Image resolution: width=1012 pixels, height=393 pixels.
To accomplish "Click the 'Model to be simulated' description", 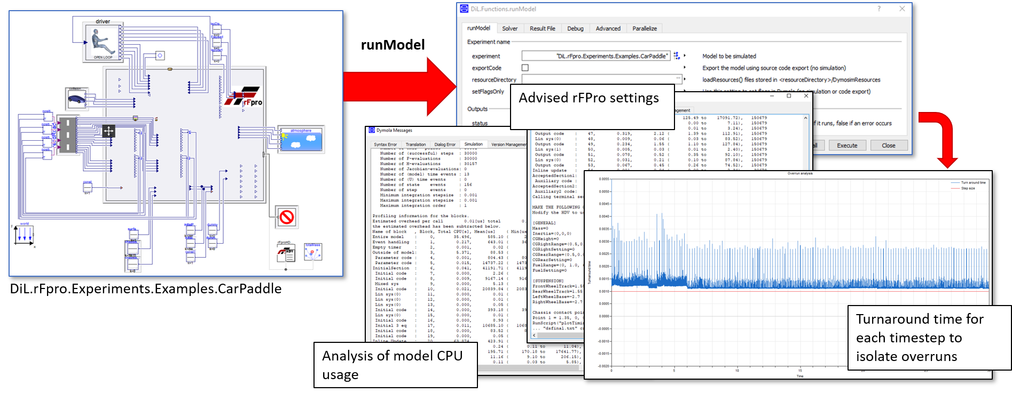I will (729, 56).
